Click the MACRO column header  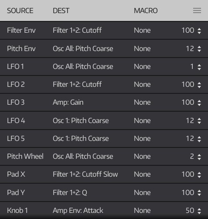[146, 10]
